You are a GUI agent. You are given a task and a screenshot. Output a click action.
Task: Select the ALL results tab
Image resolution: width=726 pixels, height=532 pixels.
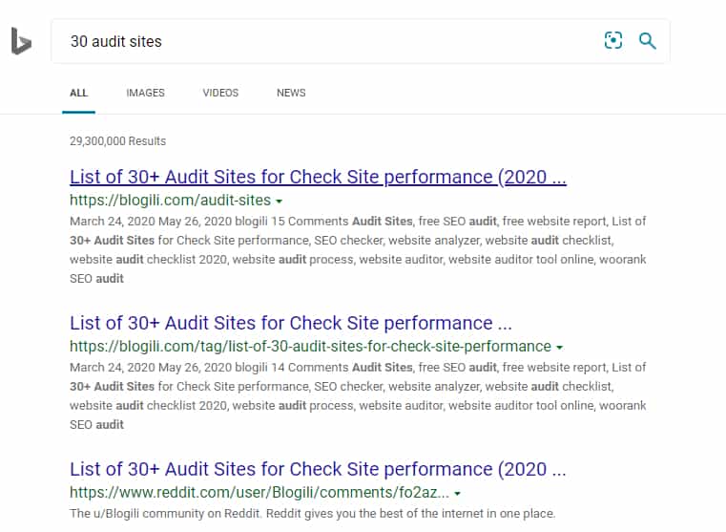[78, 93]
